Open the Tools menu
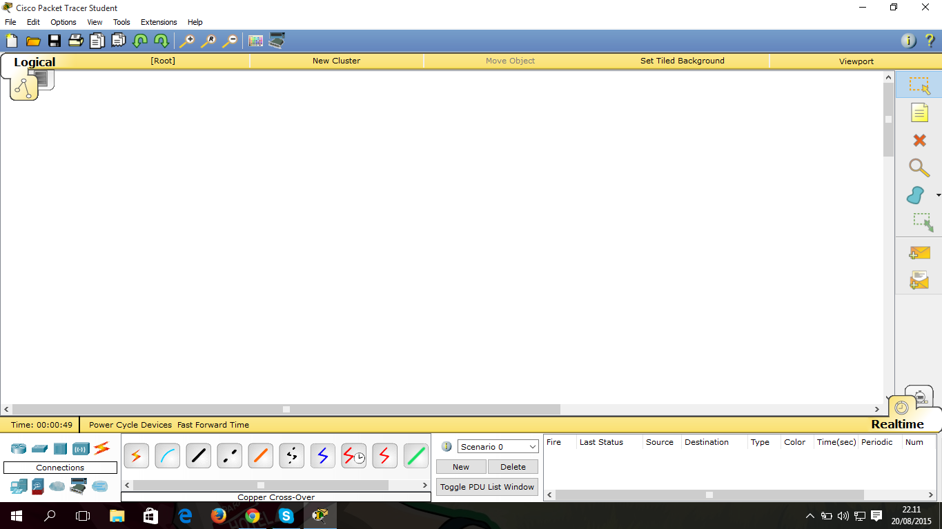942x529 pixels. point(121,22)
